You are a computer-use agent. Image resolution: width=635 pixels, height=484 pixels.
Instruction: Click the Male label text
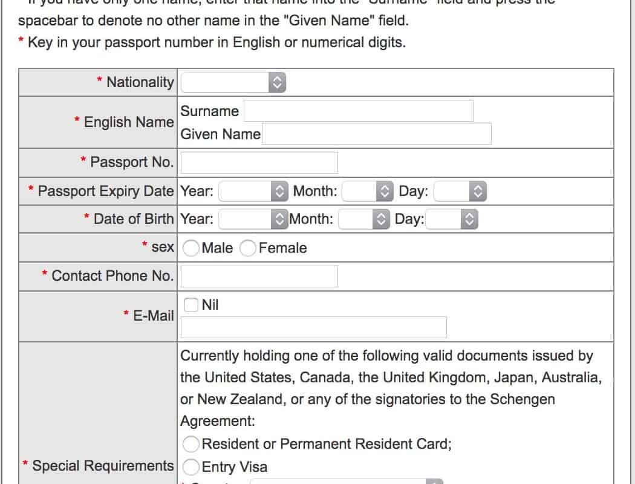[217, 248]
